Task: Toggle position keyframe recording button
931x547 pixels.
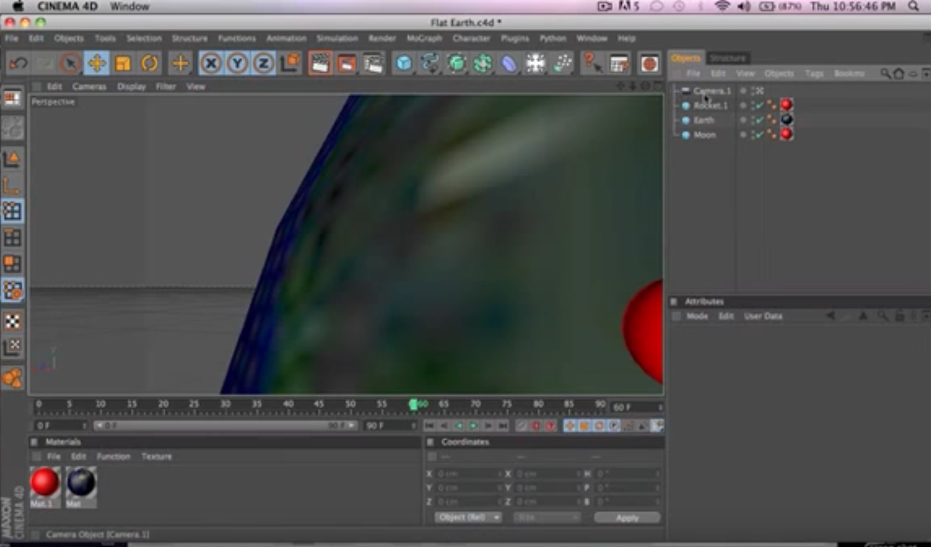Action: [569, 426]
